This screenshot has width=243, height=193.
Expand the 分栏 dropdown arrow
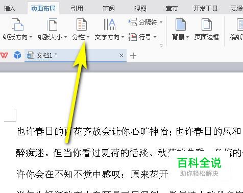88,37
